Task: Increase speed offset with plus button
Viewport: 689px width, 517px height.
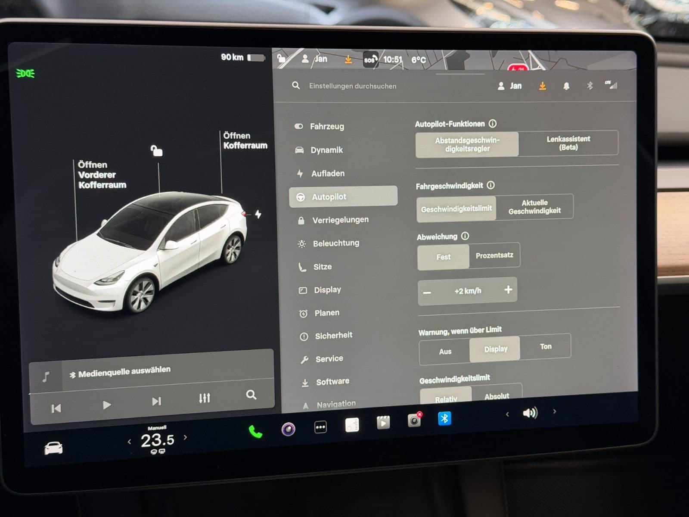Action: pos(508,290)
